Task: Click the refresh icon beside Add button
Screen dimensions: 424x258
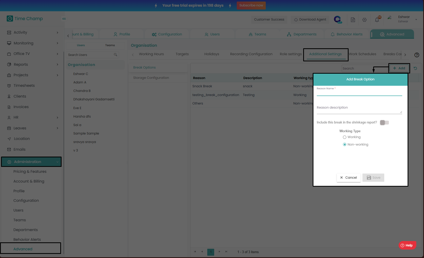Action: pyautogui.click(x=415, y=68)
